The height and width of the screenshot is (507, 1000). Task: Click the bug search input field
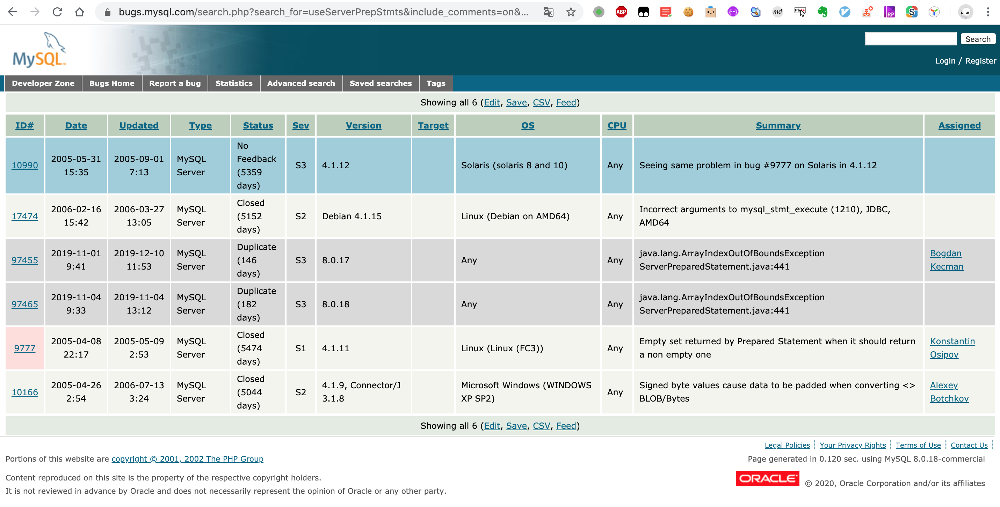[x=910, y=39]
